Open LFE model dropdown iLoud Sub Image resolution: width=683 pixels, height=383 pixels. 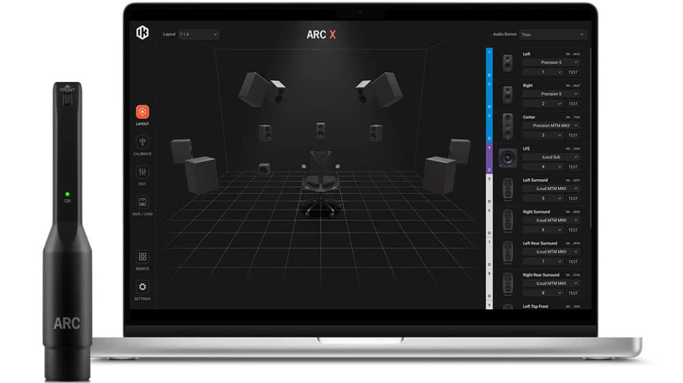pyautogui.click(x=551, y=157)
